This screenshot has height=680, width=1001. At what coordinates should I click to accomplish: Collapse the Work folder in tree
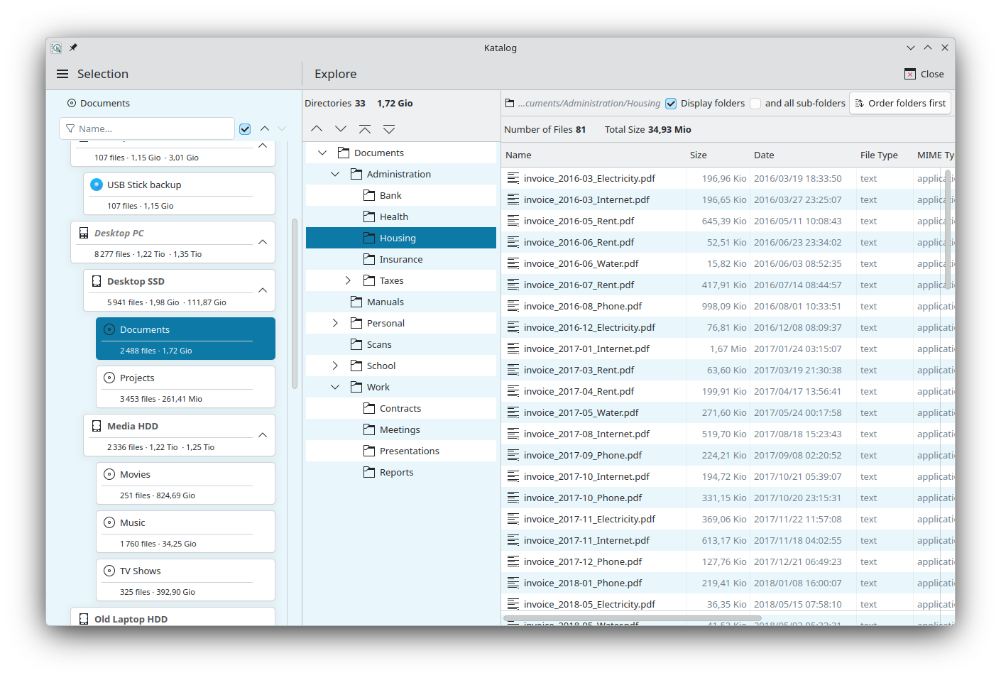(x=335, y=387)
